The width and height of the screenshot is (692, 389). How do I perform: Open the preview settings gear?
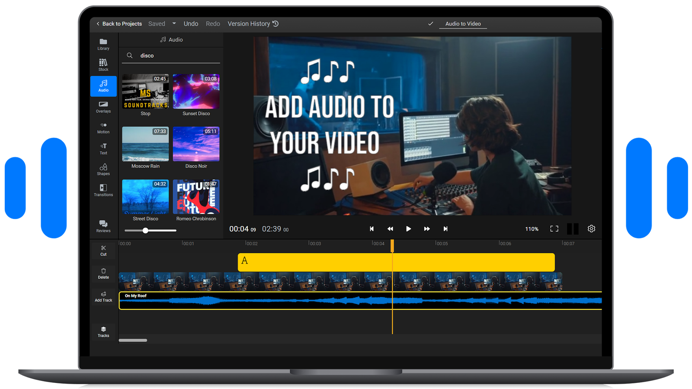591,229
